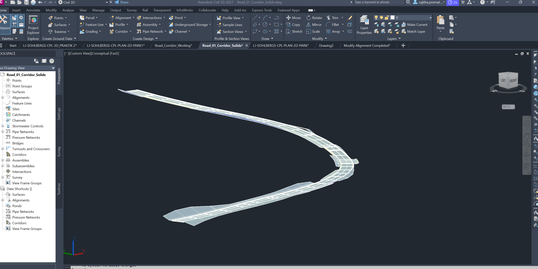Open the Drawing2 file tab
The width and height of the screenshot is (538, 269).
click(x=326, y=46)
